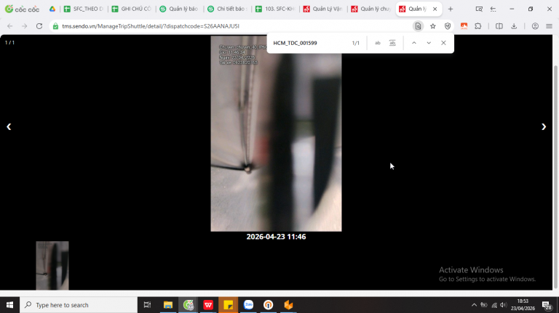Open the volume control tray icon
The height and width of the screenshot is (313, 559).
[x=504, y=305]
